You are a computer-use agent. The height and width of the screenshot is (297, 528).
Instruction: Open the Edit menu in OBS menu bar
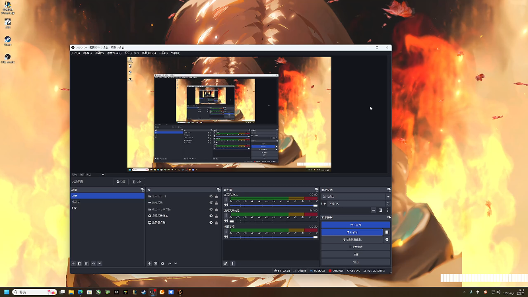tap(88, 53)
